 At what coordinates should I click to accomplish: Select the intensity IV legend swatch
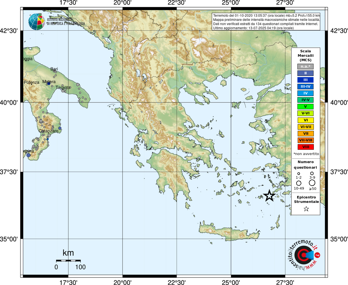[305, 93]
